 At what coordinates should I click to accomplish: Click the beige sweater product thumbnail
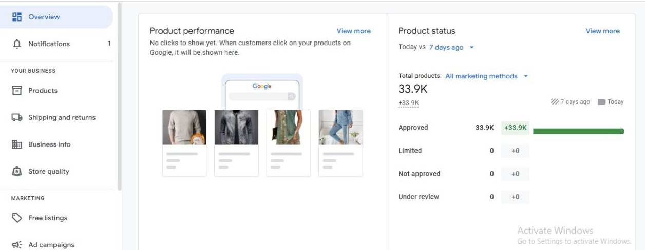[x=184, y=128]
